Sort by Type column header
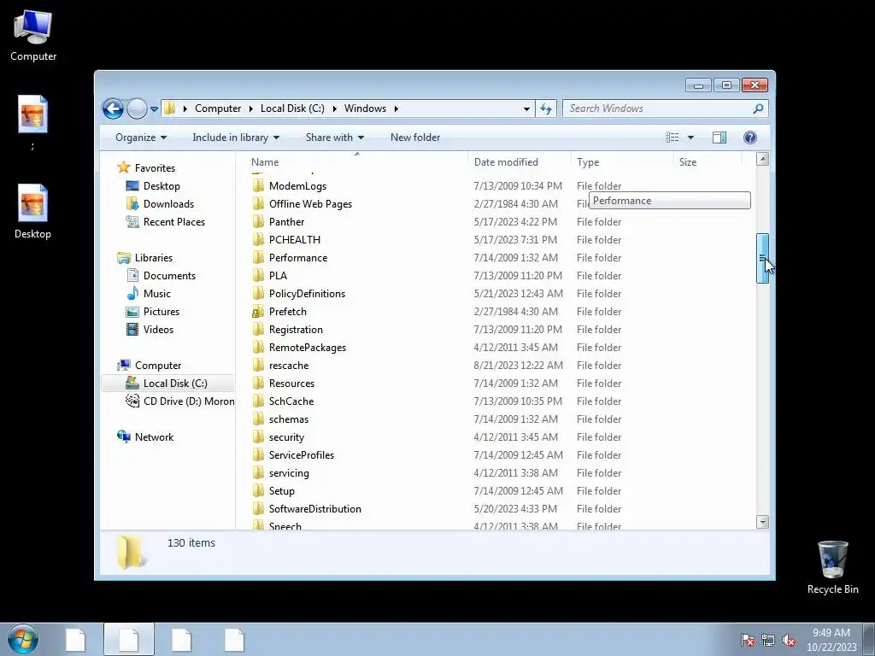 coord(623,161)
